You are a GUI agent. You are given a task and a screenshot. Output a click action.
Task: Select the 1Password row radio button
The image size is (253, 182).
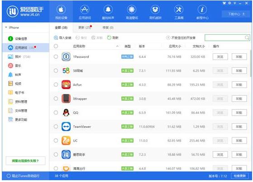pyautogui.click(x=56, y=57)
